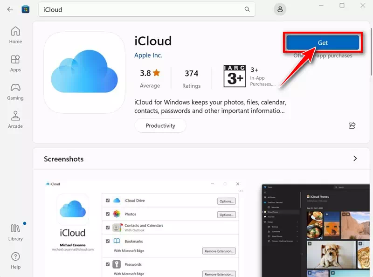This screenshot has height=277, width=373.
Task: Click the Productivity category tag
Action: click(160, 125)
